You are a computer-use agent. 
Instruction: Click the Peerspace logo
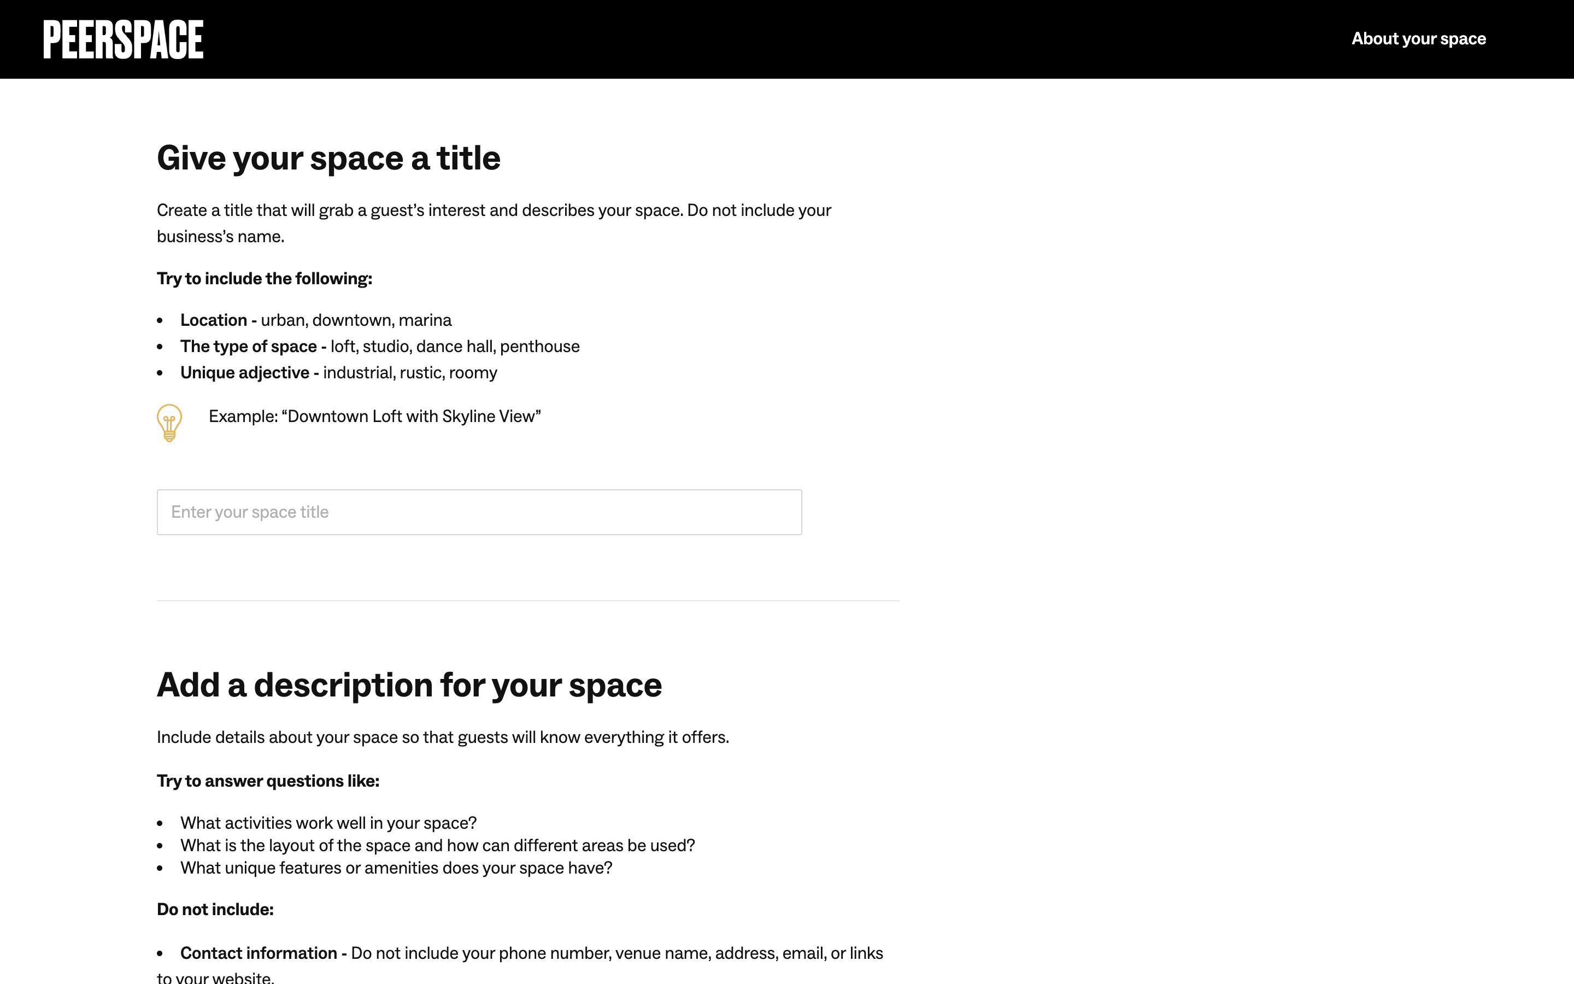click(124, 39)
